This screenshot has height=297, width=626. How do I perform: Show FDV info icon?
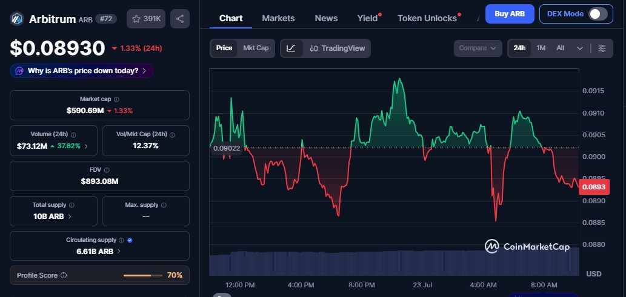107,170
